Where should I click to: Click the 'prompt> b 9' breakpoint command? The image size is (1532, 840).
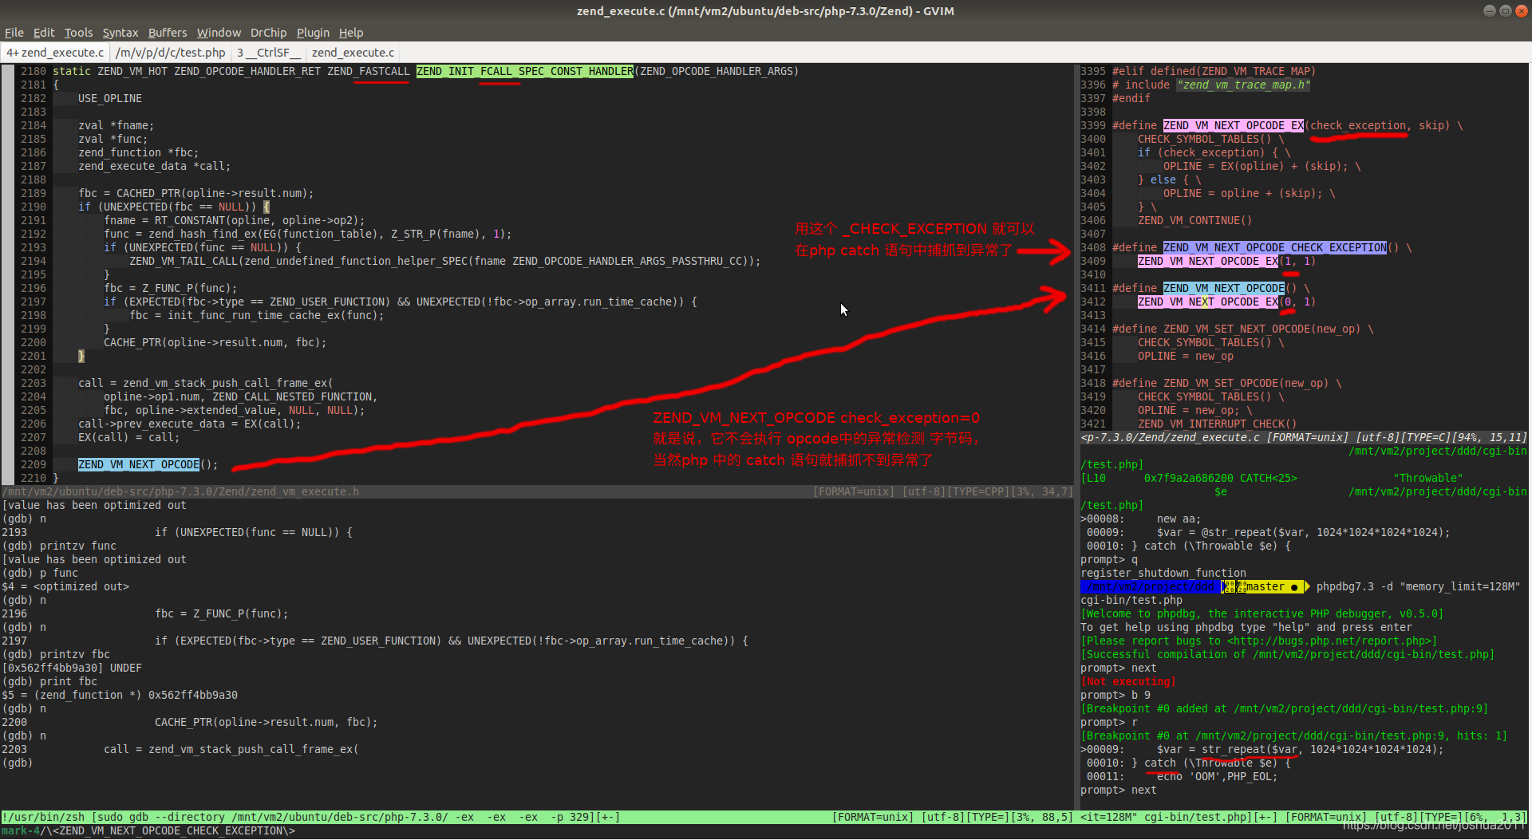click(x=1115, y=696)
